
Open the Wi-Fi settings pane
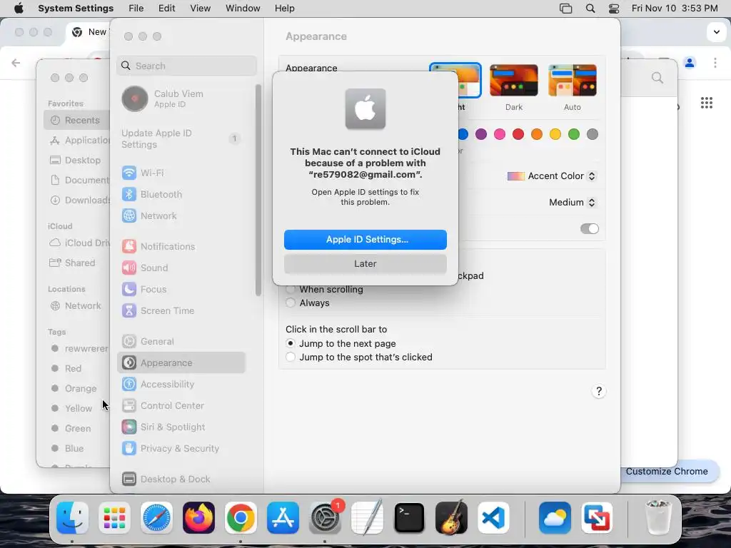click(x=181, y=173)
